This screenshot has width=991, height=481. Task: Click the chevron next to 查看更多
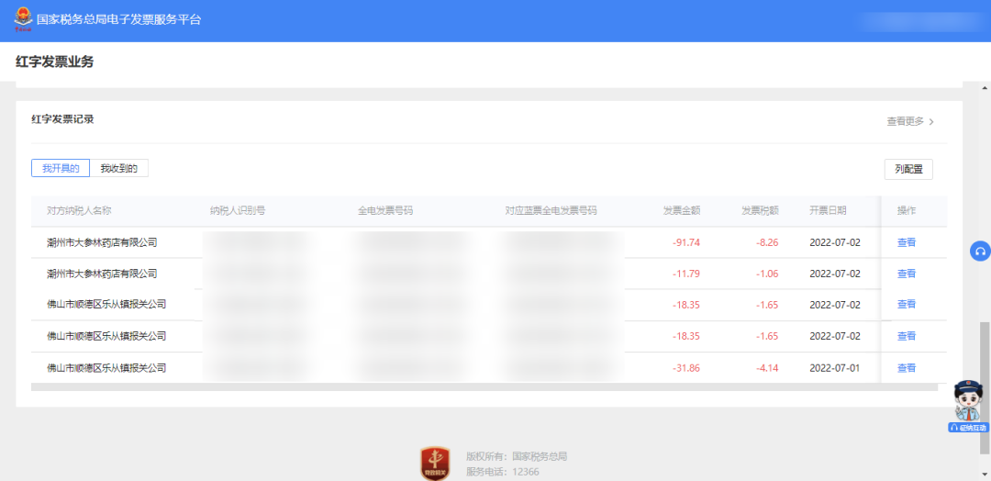pos(931,122)
